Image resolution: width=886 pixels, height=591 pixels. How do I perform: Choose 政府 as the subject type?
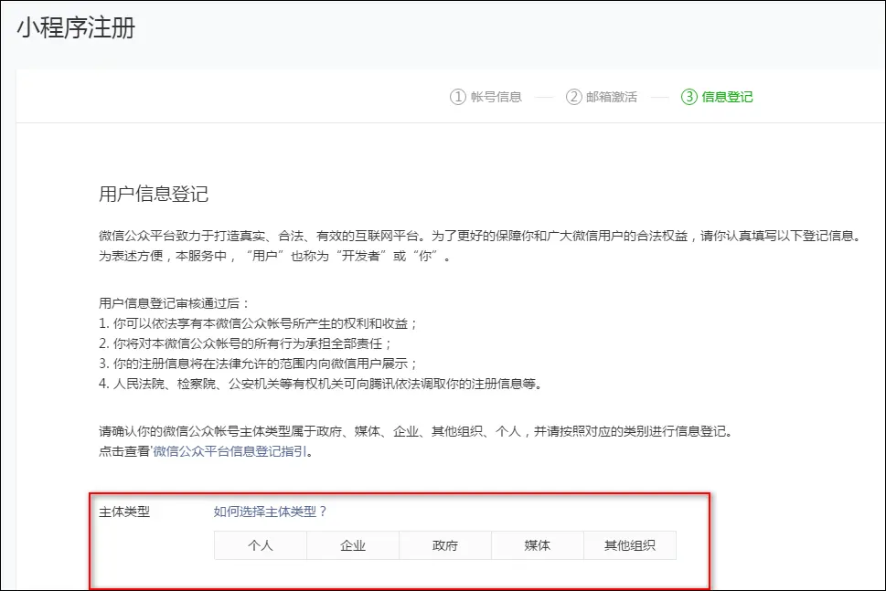point(445,545)
